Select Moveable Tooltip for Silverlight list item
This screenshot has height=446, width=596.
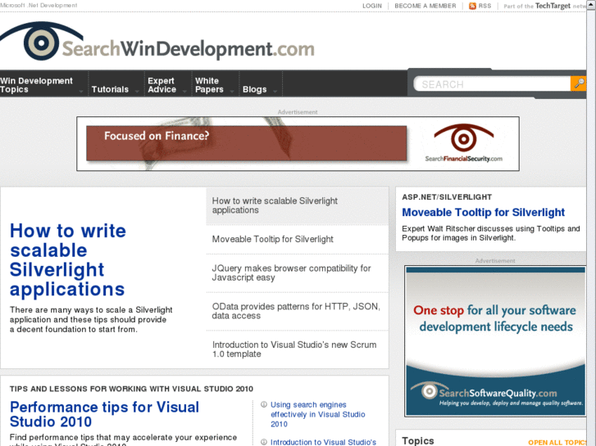[x=298, y=239]
